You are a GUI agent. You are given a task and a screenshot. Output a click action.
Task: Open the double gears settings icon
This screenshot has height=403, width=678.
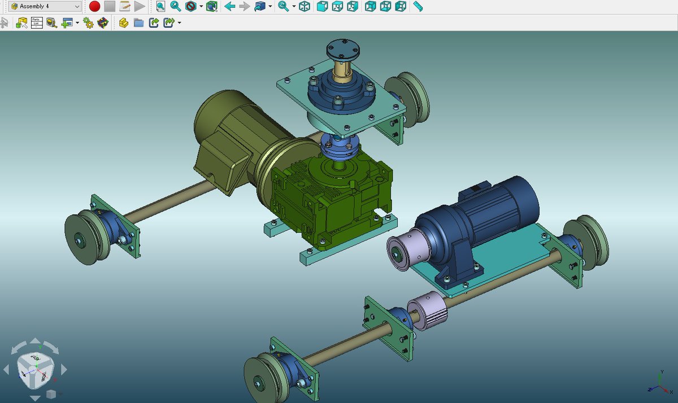tap(88, 23)
